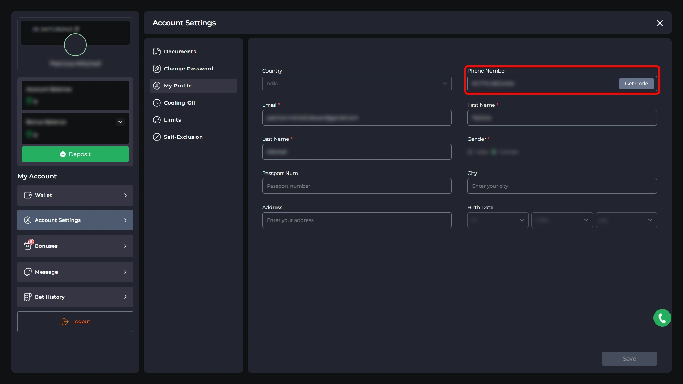Open Wallet in My Account
683x384 pixels.
tap(75, 195)
